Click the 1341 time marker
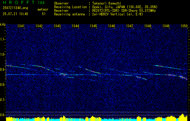 coord(21,26)
